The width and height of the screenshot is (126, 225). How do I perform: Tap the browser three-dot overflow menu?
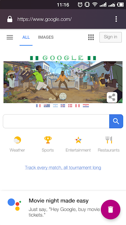pyautogui.click(x=116, y=19)
